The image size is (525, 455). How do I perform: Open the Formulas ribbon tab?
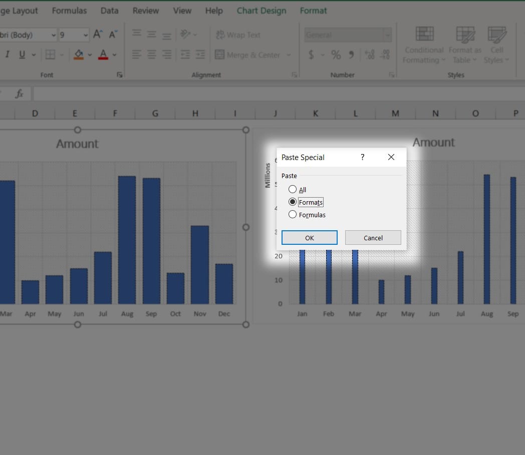69,11
